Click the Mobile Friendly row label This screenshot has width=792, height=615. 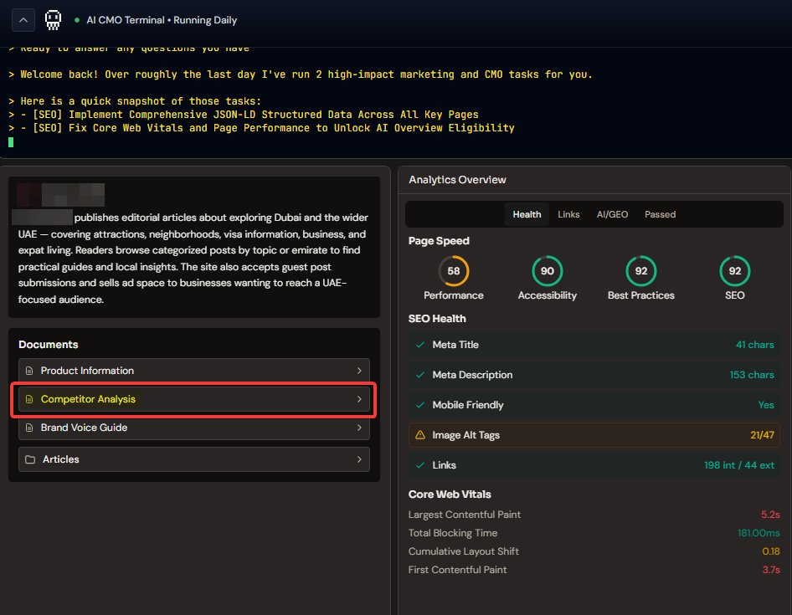coord(468,405)
